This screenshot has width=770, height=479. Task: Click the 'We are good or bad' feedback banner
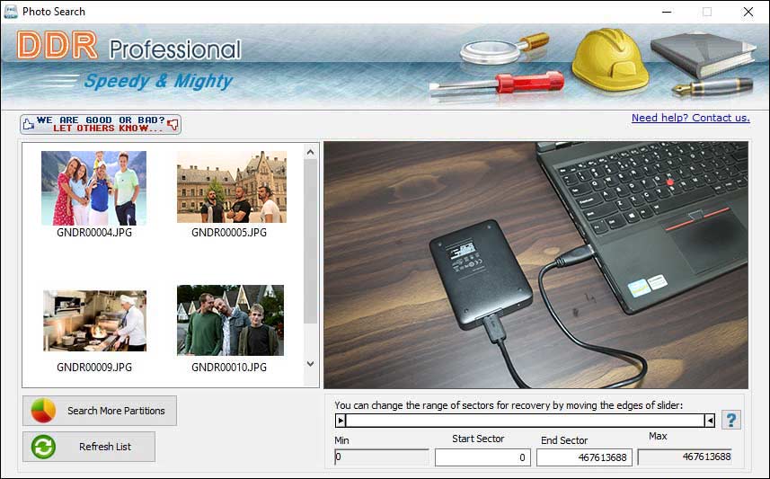[101, 124]
